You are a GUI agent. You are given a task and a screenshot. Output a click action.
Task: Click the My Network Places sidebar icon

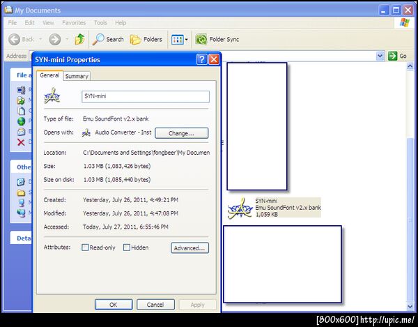pos(21,213)
